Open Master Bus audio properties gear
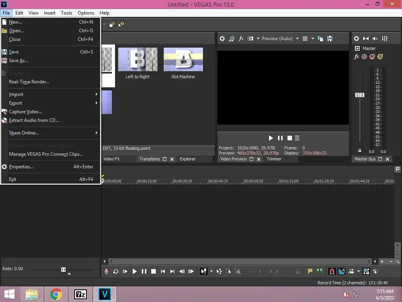 pyautogui.click(x=356, y=39)
